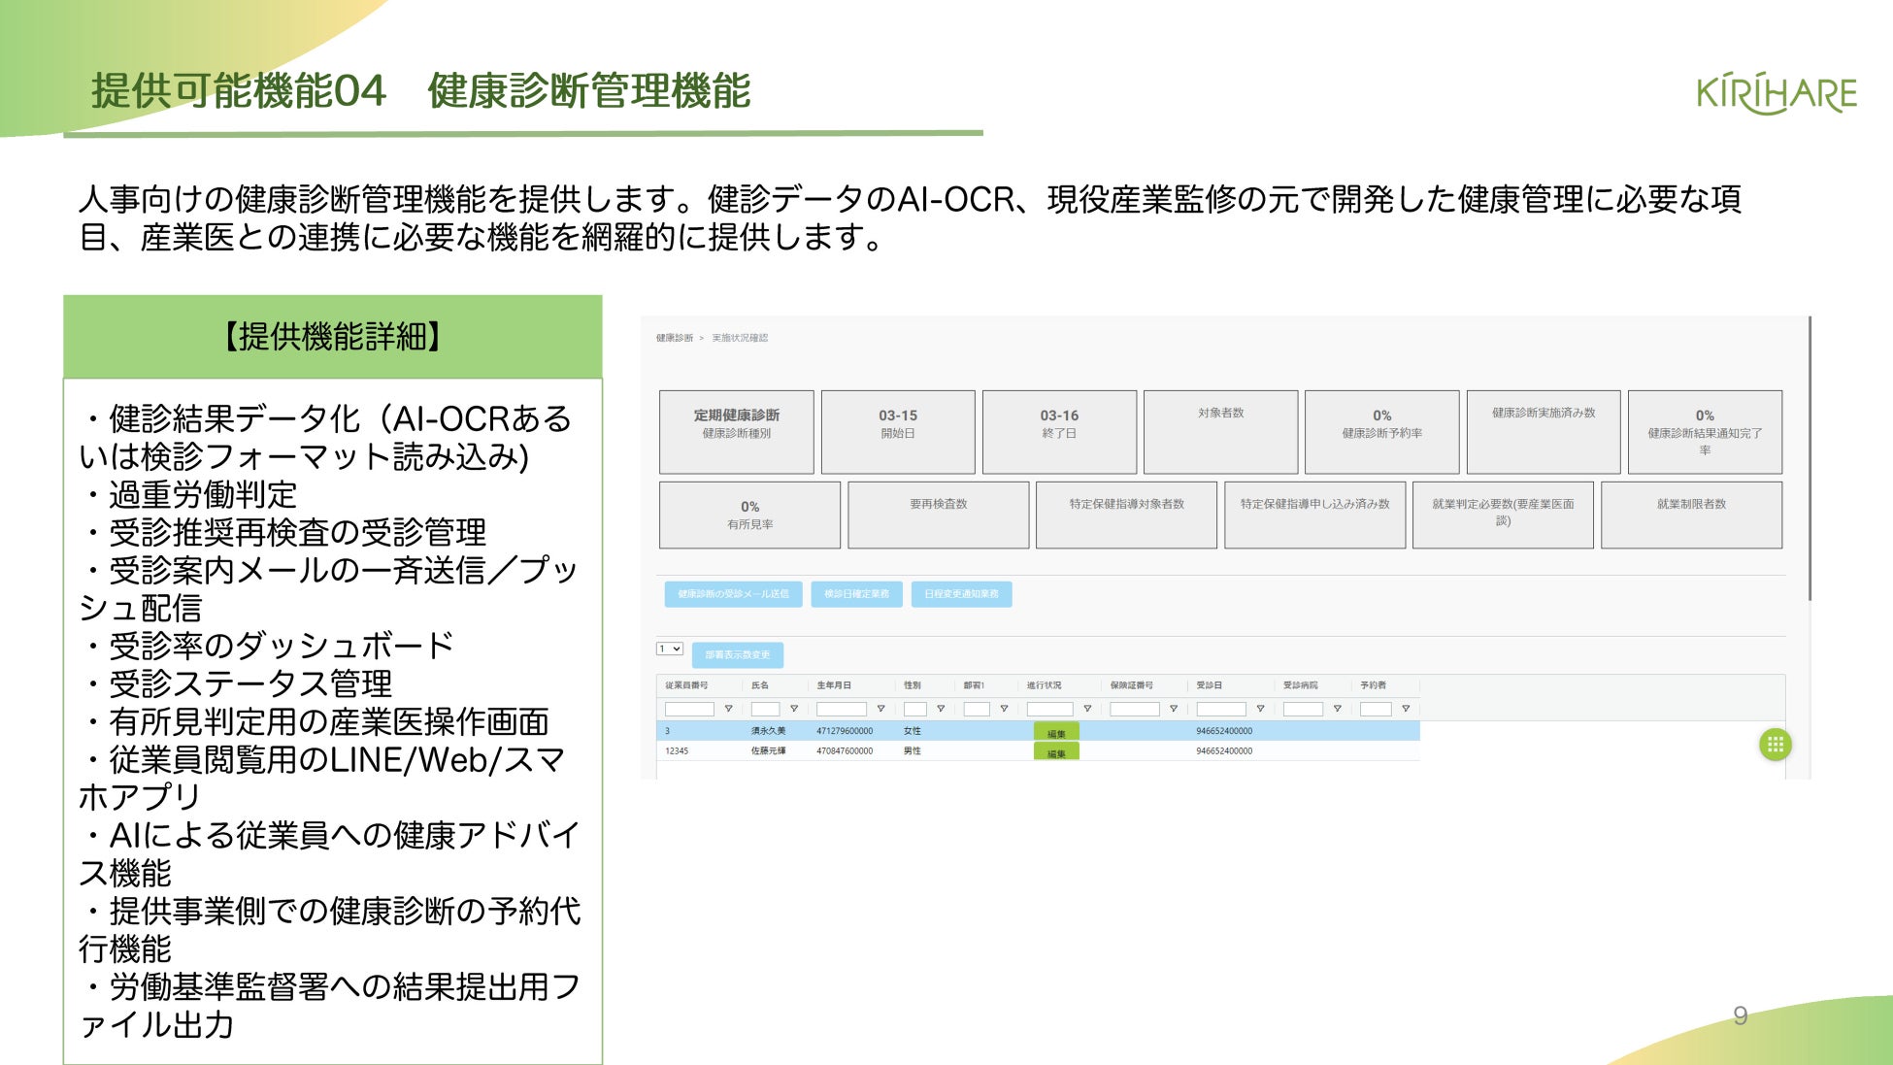Click filter icon for 受診日 column
The width and height of the screenshot is (1893, 1065).
(1260, 709)
